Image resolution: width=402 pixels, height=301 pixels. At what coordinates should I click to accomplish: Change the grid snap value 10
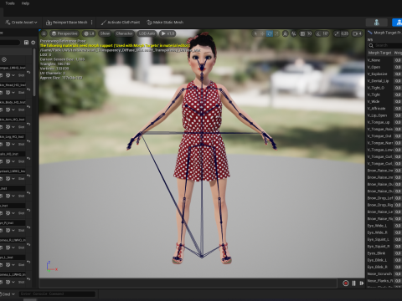coord(309,33)
